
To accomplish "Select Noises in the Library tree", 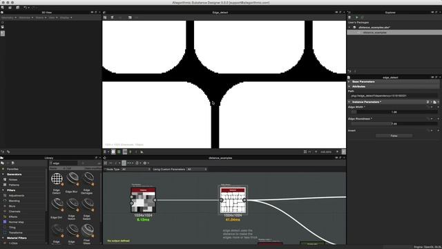I will [13, 180].
